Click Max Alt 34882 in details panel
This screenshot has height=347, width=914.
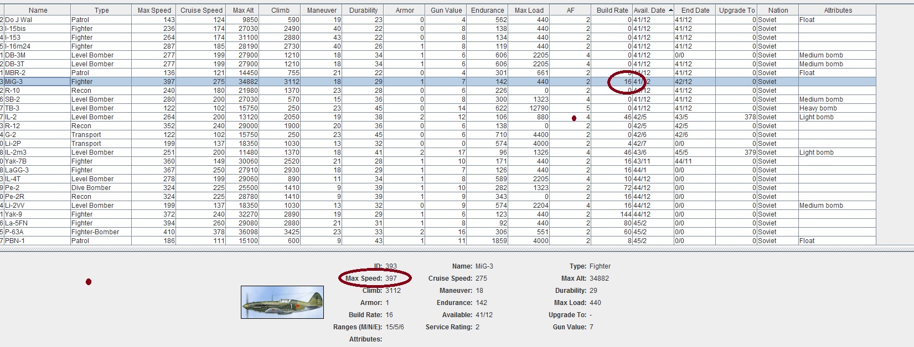[599, 278]
